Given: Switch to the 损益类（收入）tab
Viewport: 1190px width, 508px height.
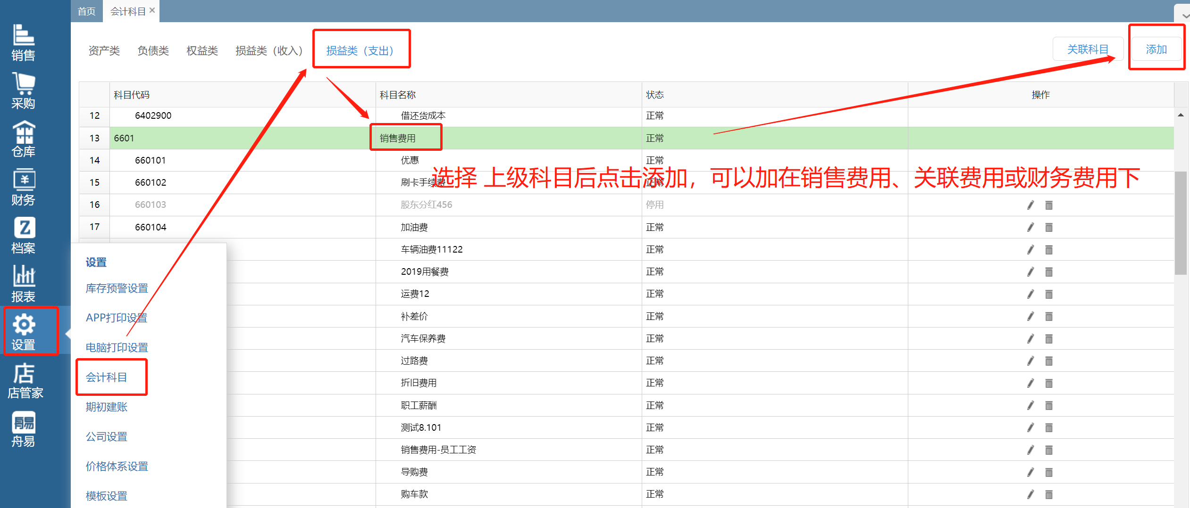Looking at the screenshot, I should [x=269, y=50].
